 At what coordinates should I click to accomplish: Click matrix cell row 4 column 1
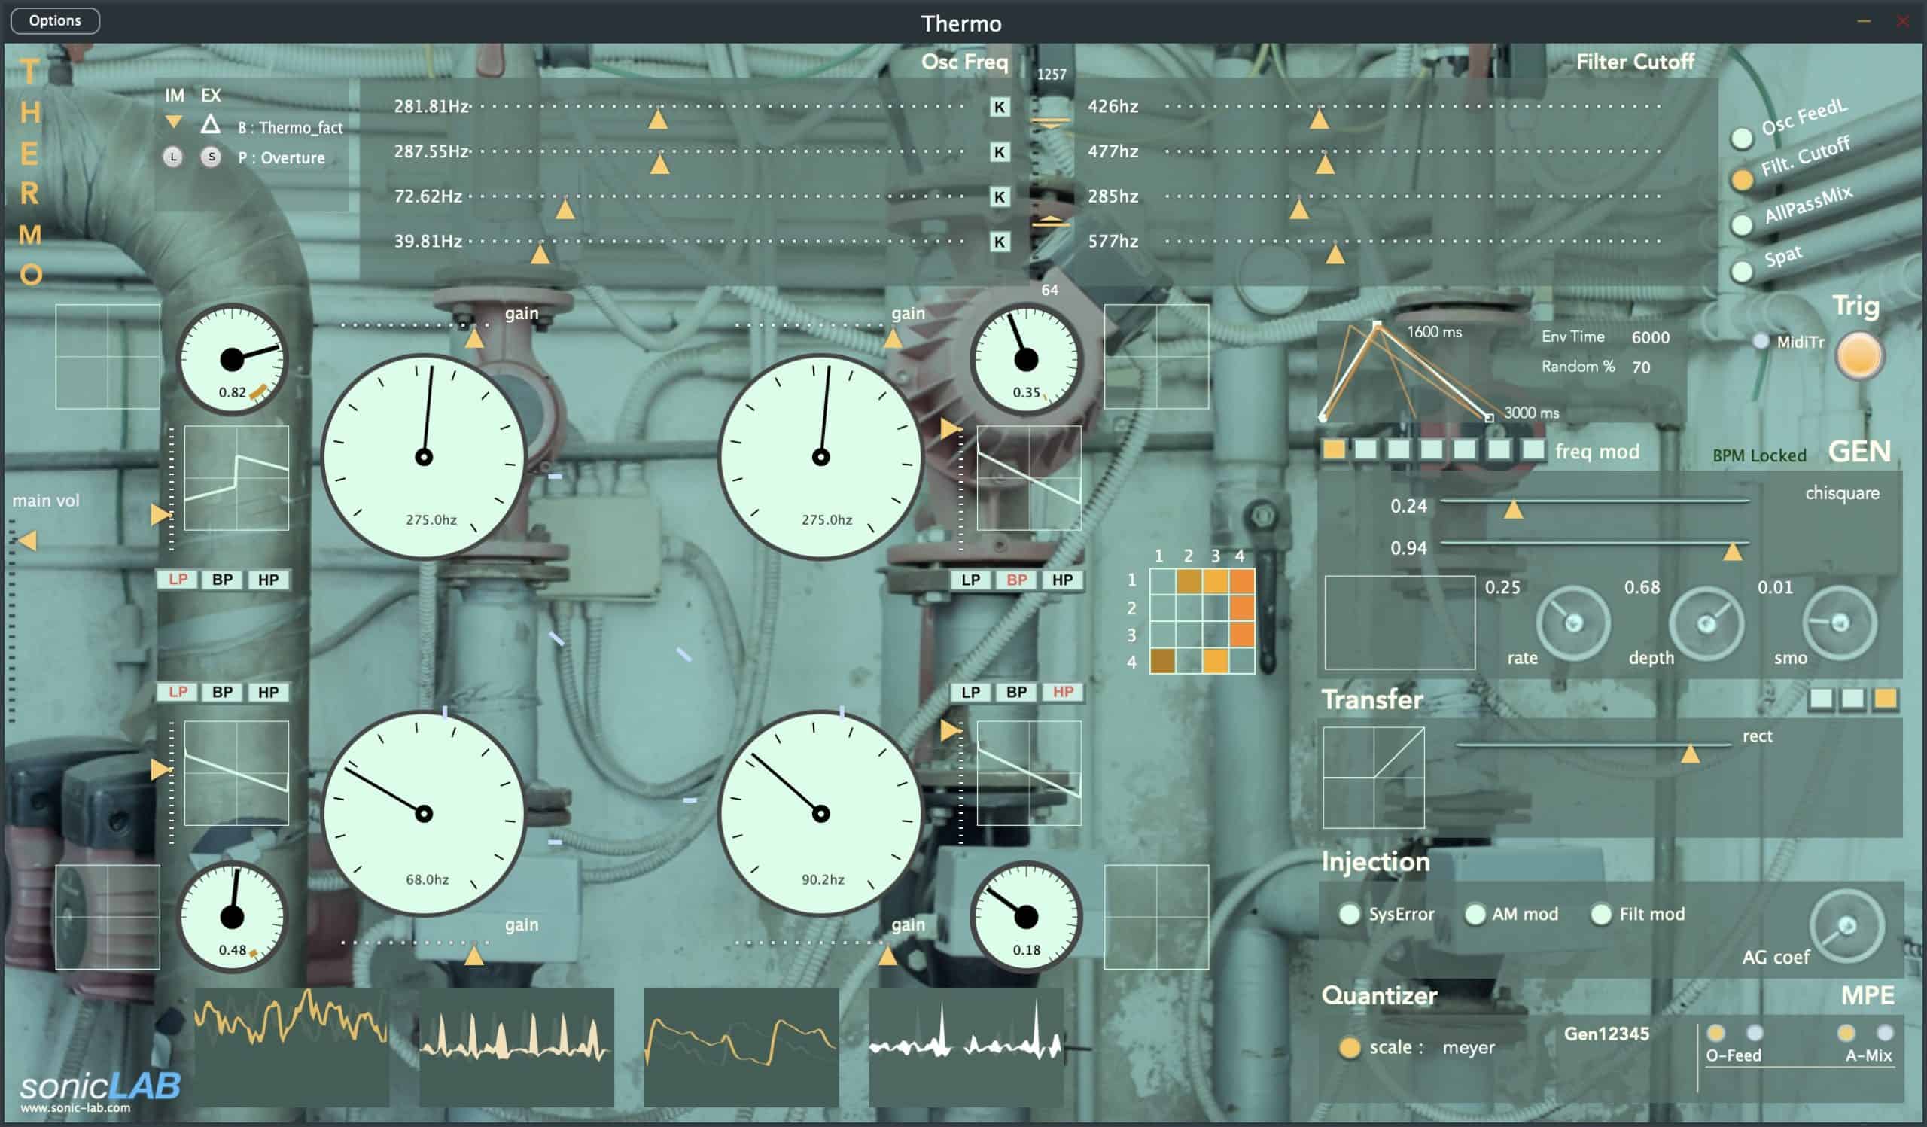(x=1162, y=660)
